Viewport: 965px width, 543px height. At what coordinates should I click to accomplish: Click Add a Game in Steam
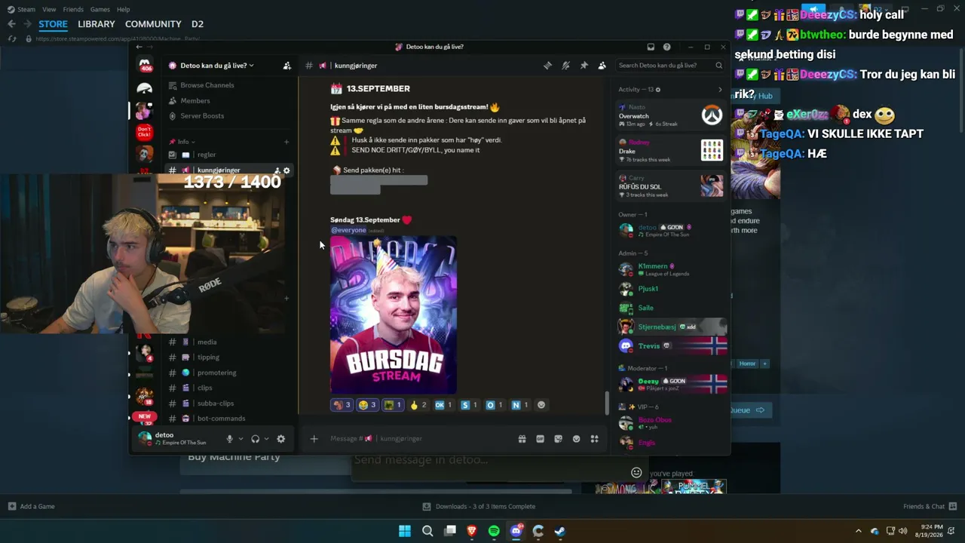tap(31, 507)
